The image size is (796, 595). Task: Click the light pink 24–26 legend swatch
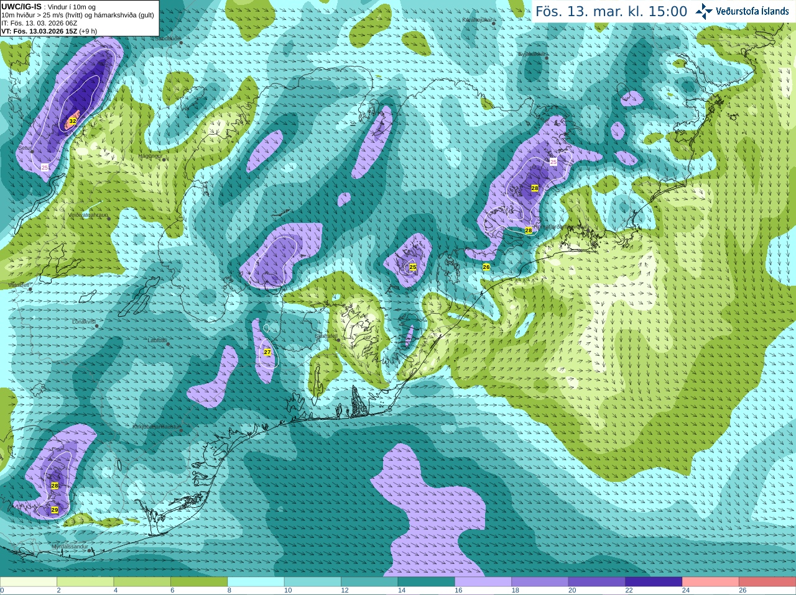711,582
